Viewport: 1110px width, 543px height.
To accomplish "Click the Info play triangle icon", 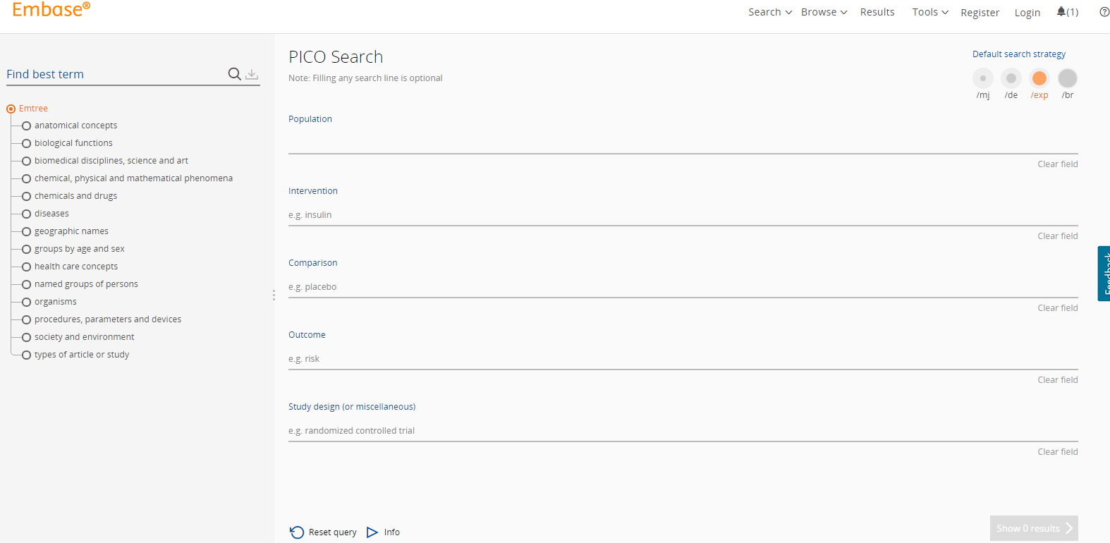I will point(372,532).
